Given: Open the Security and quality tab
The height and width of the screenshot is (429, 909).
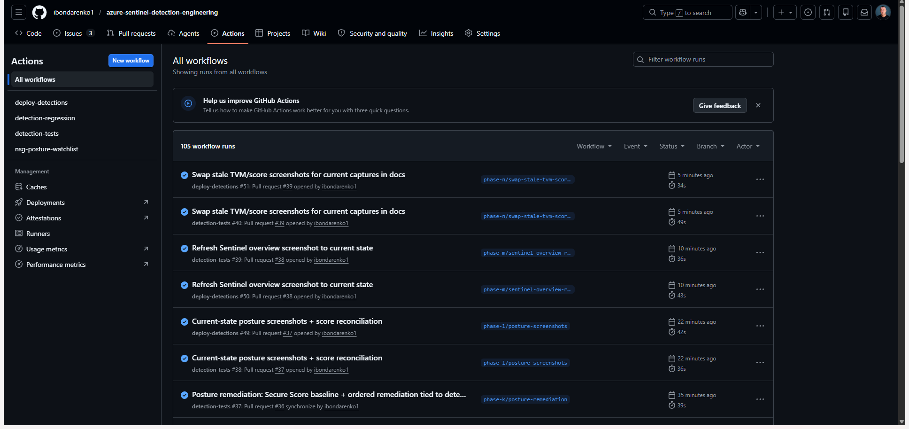Looking at the screenshot, I should [x=372, y=33].
